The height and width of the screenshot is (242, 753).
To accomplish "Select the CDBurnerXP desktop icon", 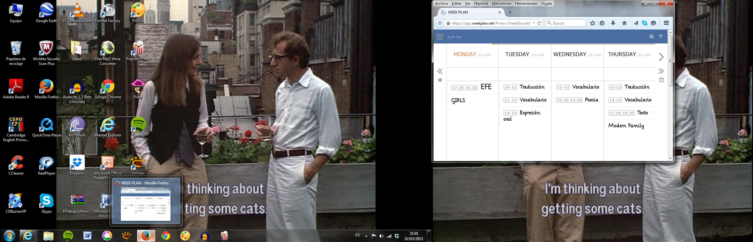I will (16, 204).
